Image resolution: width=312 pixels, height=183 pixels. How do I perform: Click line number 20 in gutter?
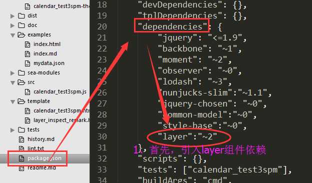point(102,26)
